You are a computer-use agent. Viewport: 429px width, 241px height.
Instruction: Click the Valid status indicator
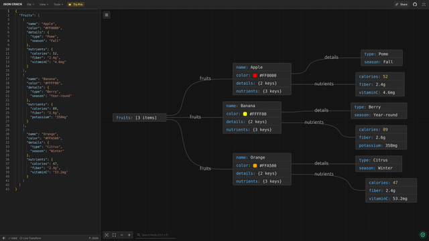(x=13, y=238)
